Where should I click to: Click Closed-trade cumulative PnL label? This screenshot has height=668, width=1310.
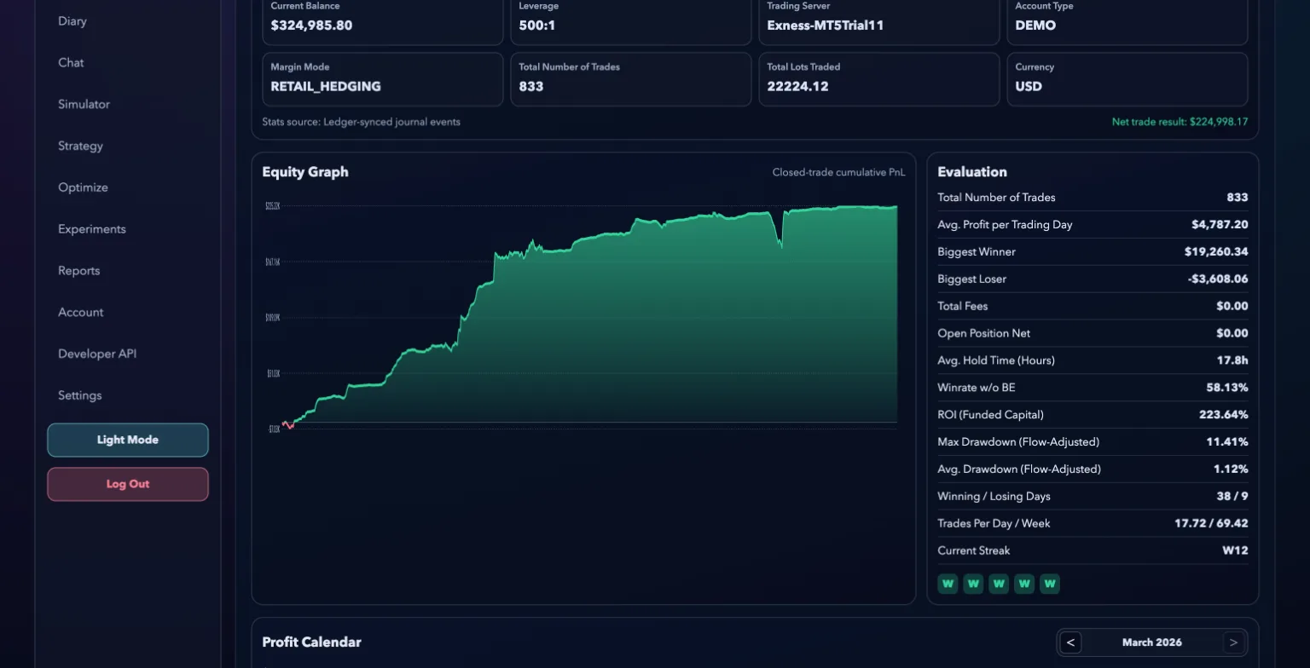(x=838, y=172)
